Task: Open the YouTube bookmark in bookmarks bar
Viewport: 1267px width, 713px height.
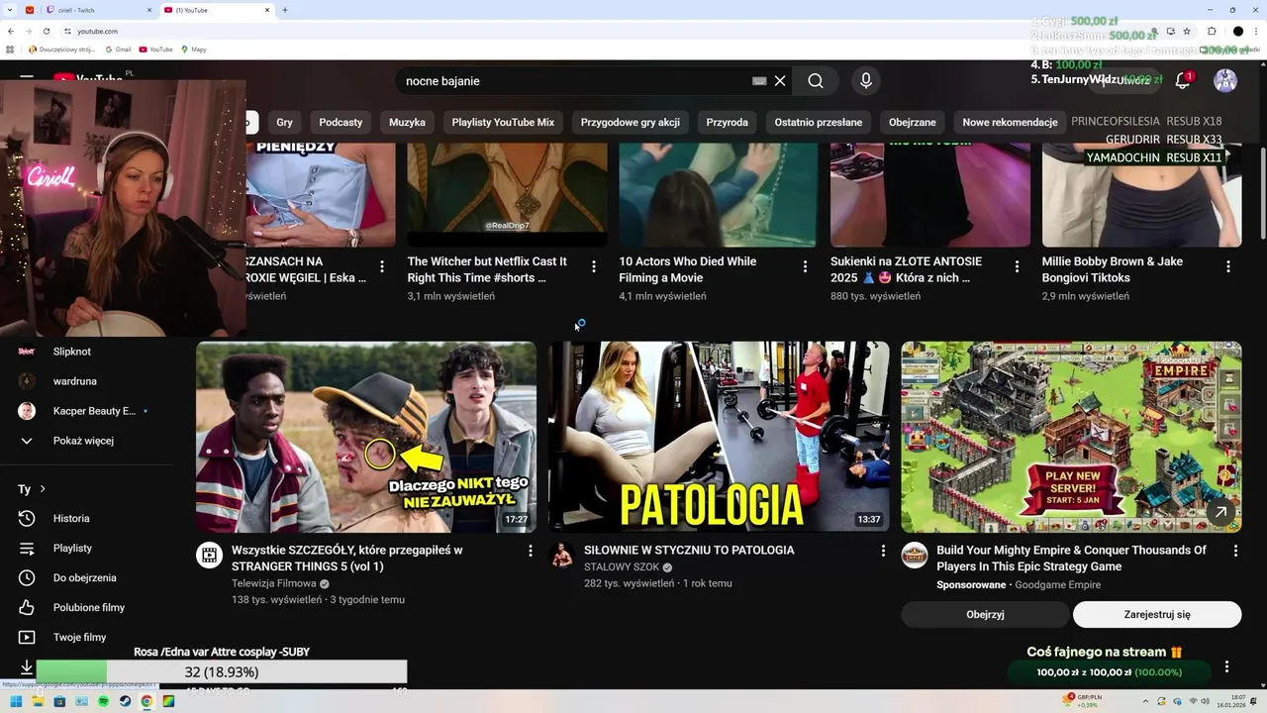Action: coord(155,49)
